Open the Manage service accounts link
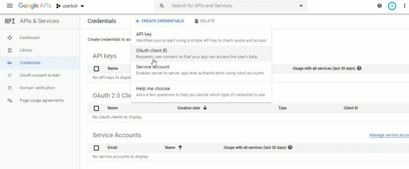Image resolution: width=409 pixels, height=169 pixels. (x=389, y=135)
